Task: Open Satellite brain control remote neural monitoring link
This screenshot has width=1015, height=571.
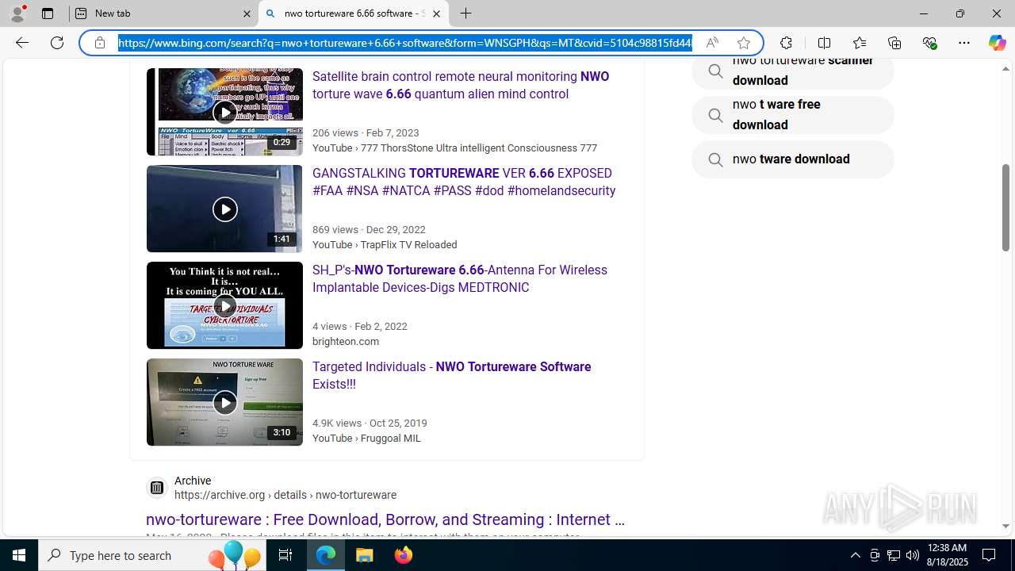Action: pos(461,85)
